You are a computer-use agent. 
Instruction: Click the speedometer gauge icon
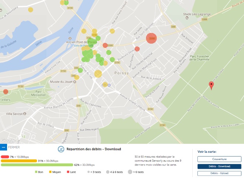[61, 149]
